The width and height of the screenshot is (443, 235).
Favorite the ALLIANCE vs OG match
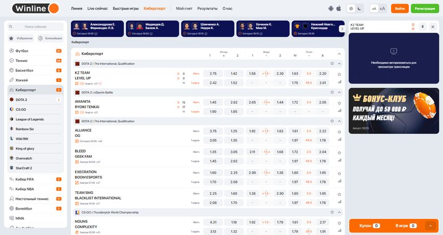(339, 132)
